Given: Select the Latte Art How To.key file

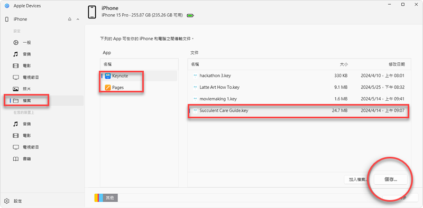Looking at the screenshot, I should (299, 87).
